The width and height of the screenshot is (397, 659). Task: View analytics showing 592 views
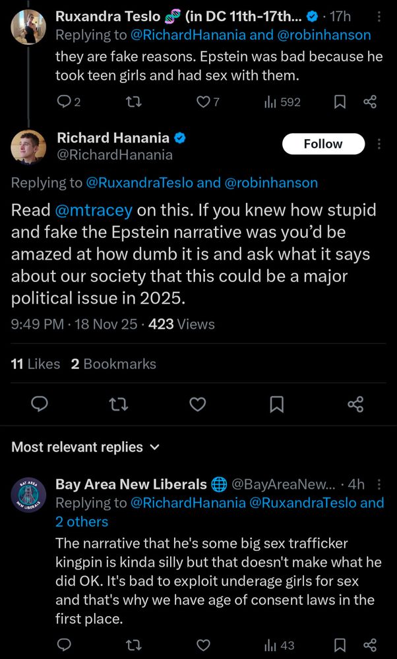[x=282, y=101]
